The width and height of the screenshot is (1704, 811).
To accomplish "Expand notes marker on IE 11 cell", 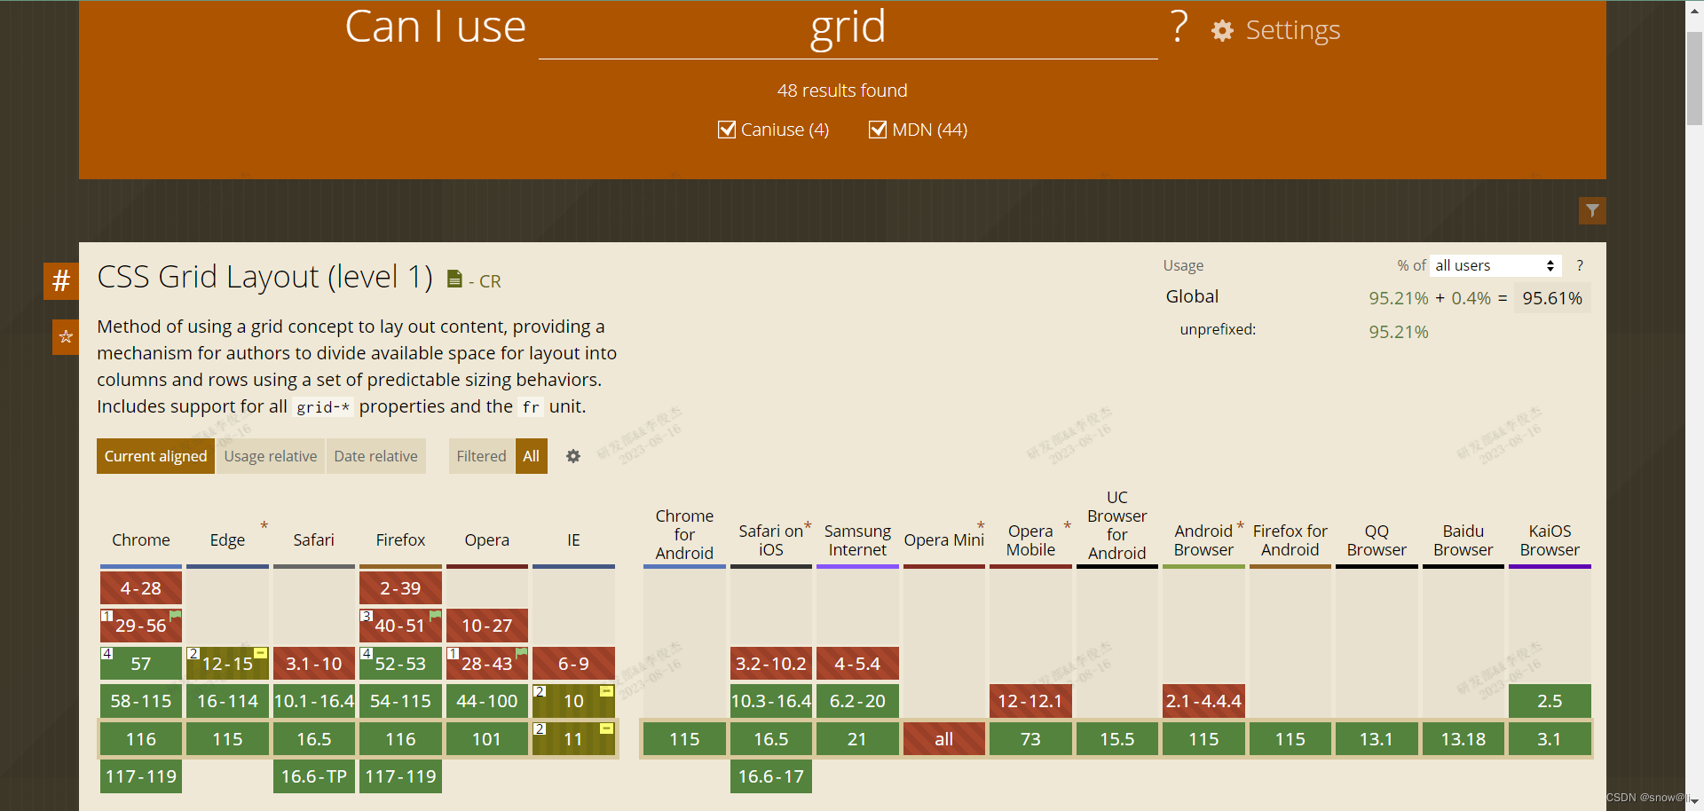I will 605,727.
